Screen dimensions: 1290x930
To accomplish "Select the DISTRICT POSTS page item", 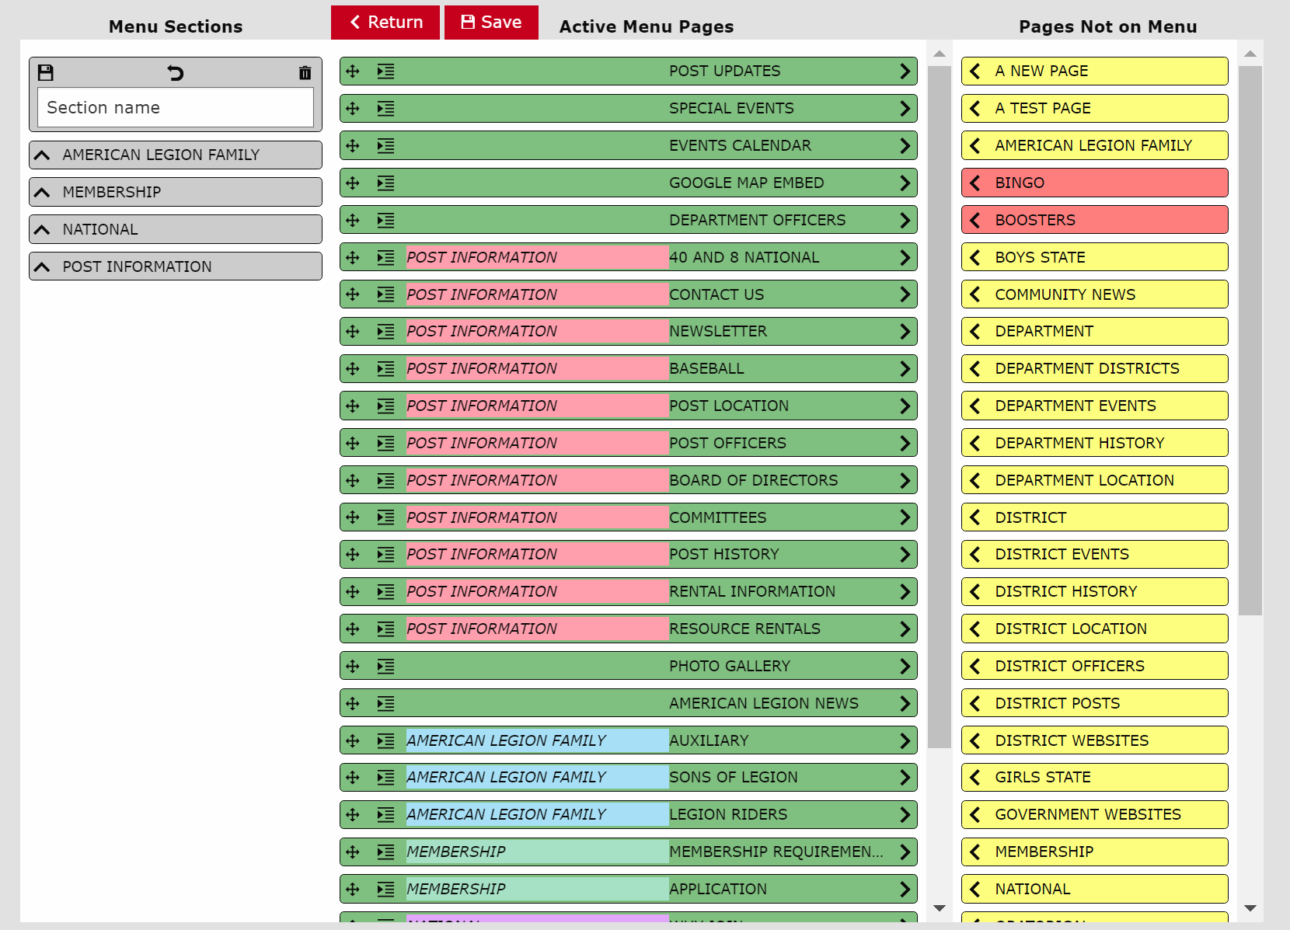I will pyautogui.click(x=1095, y=704).
